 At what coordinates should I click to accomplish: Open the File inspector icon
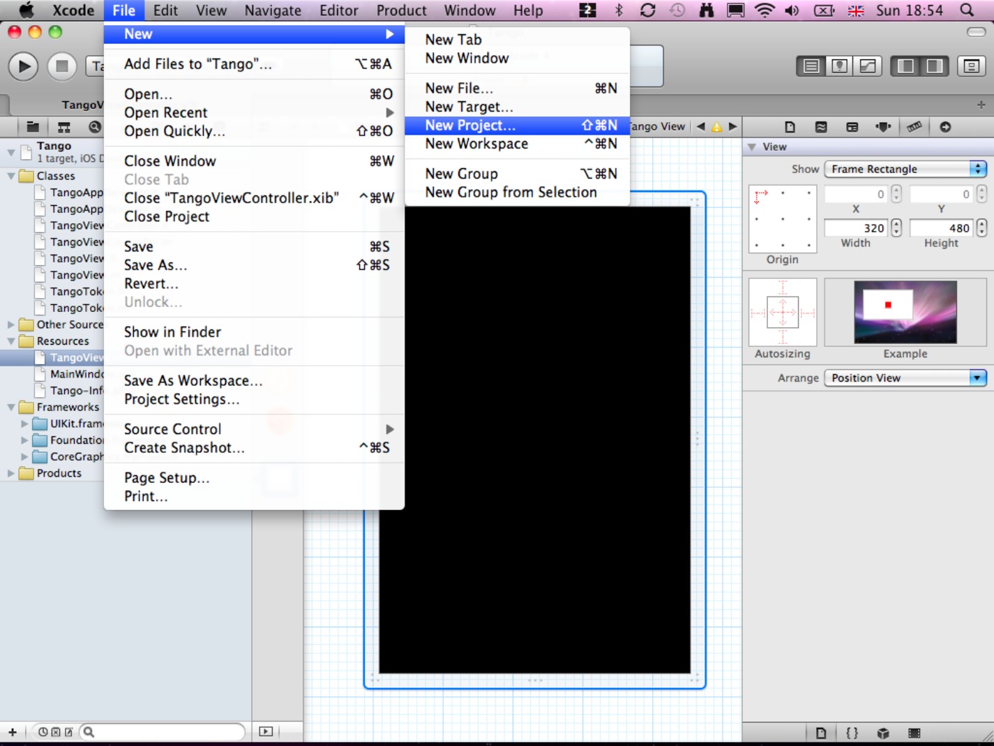(x=790, y=127)
